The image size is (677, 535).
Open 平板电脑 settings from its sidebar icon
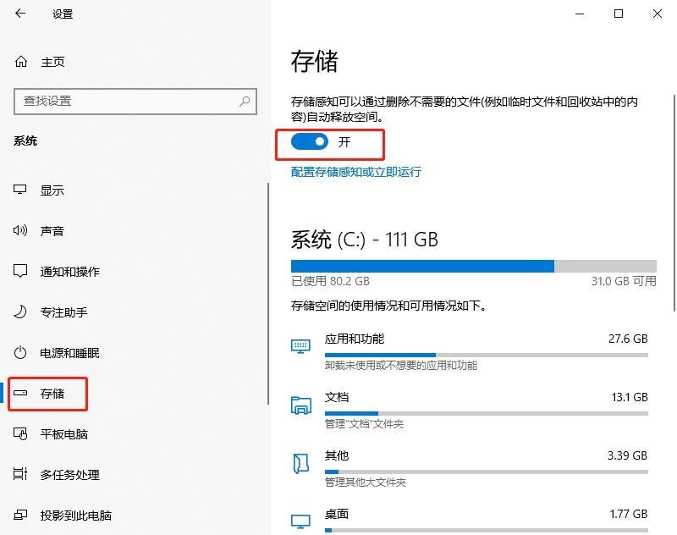click(x=20, y=434)
